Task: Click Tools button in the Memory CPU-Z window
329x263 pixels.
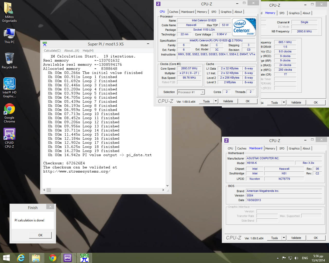Action: point(275,103)
